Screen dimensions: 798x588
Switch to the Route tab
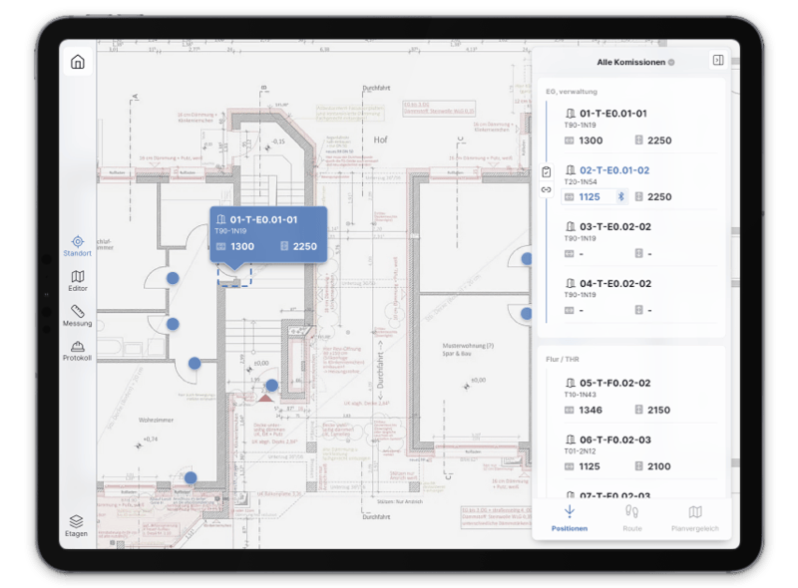click(x=632, y=518)
